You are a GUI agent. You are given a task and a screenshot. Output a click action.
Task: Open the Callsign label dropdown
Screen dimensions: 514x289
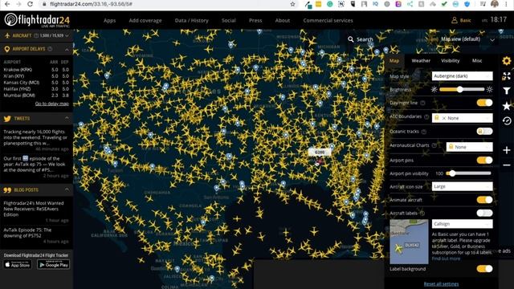pos(463,224)
